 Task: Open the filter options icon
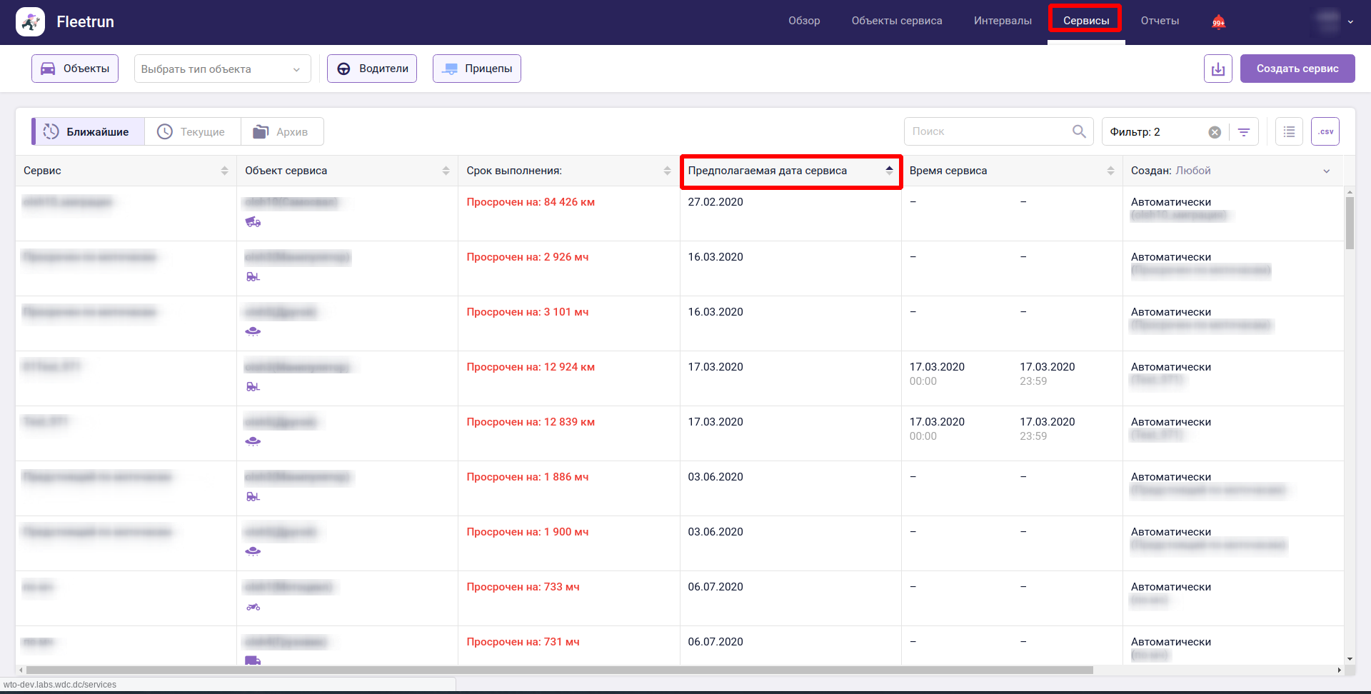1244,132
